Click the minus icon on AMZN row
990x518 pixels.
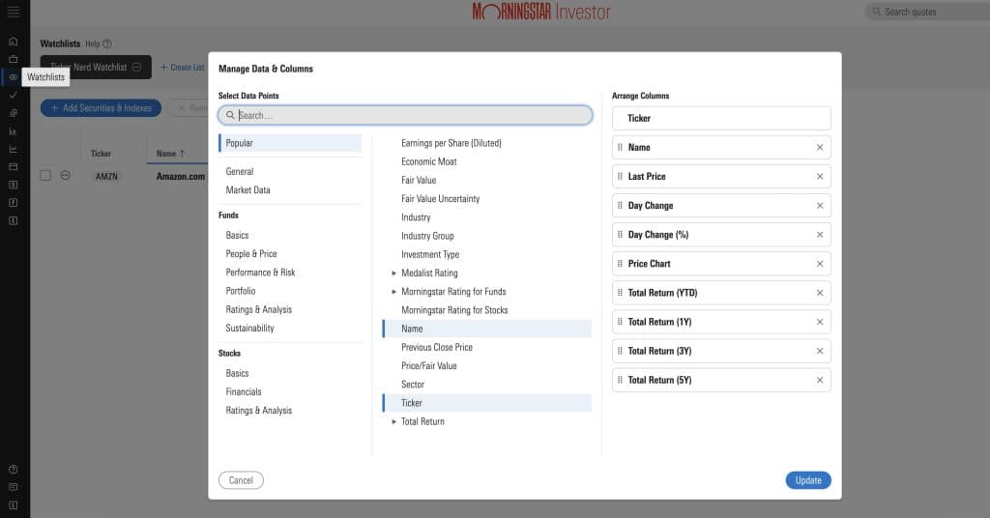coord(65,175)
